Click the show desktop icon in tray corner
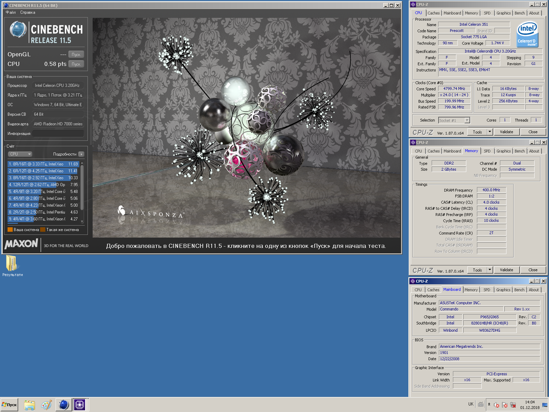The image size is (549, 412). [545, 405]
